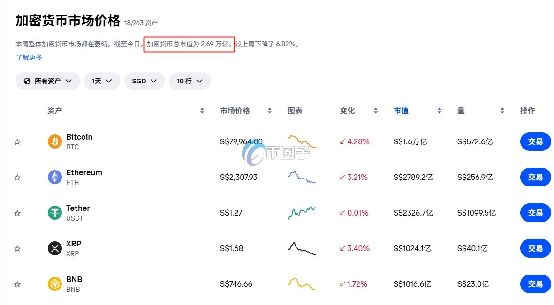This screenshot has width=554, height=305.
Task: Toggle the XRP watchlist star
Action: [17, 249]
